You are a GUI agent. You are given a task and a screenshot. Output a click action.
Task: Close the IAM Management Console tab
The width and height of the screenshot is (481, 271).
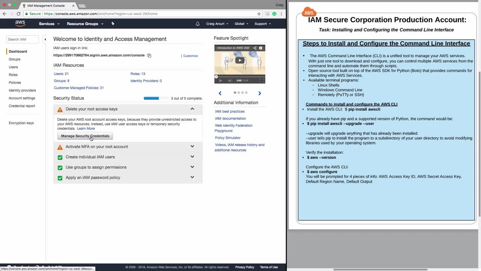(x=73, y=6)
